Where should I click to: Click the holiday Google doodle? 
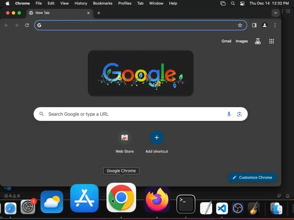(141, 73)
